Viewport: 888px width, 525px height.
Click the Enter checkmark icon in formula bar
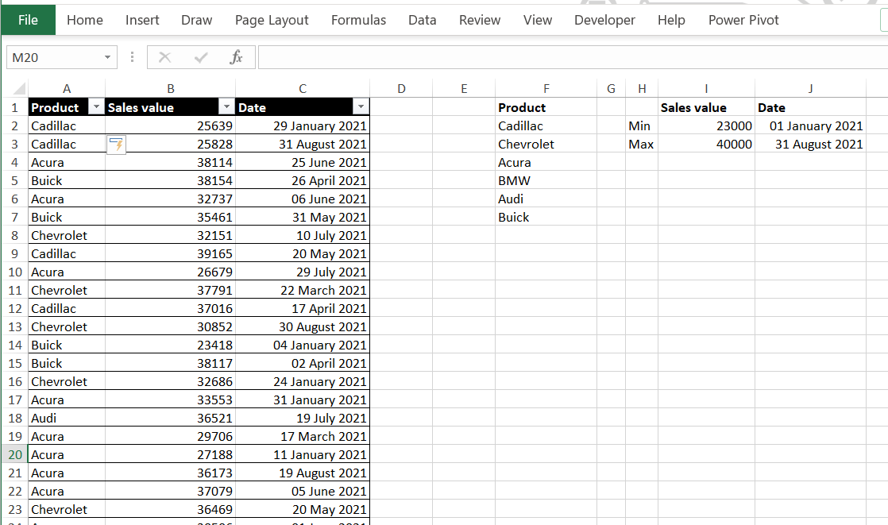[x=200, y=57]
